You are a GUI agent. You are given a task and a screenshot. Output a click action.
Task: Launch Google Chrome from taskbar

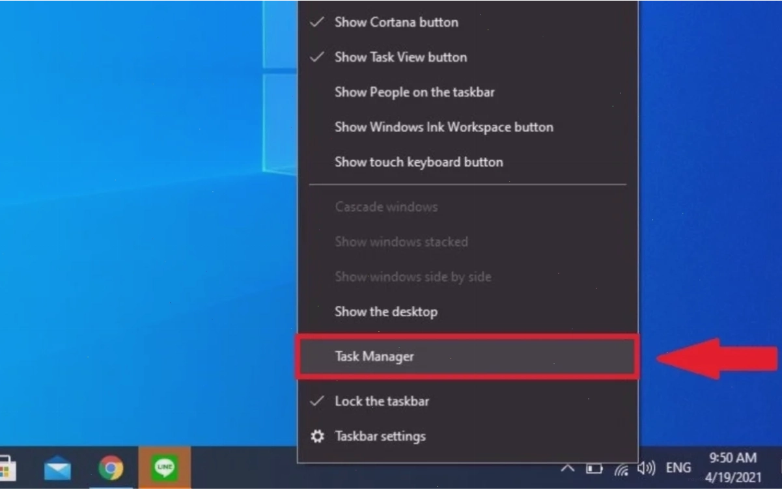coord(111,469)
